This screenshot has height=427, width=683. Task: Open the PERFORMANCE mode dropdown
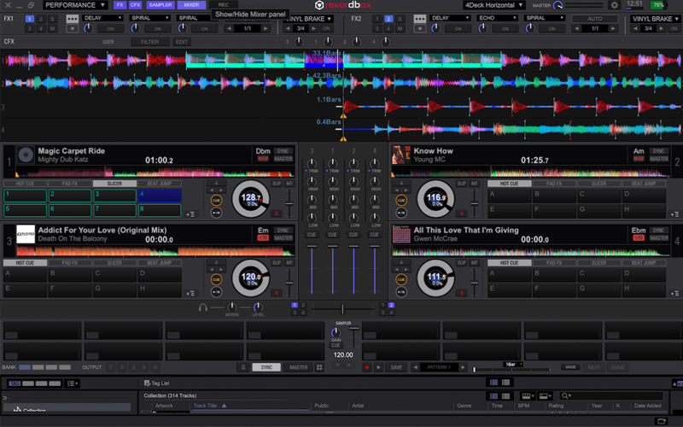pyautogui.click(x=75, y=5)
